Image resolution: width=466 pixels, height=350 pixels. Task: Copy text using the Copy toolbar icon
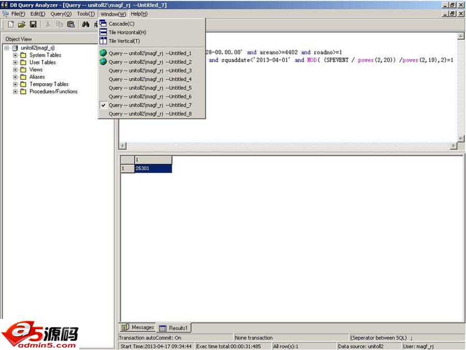tap(60, 24)
